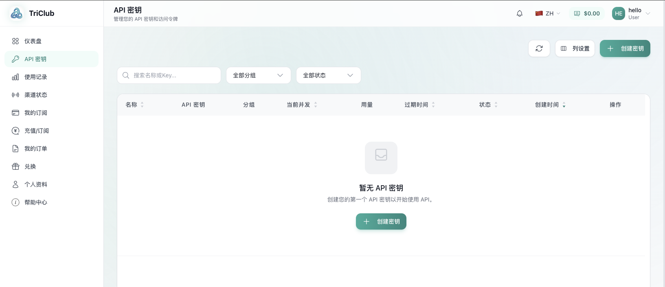
Task: Click the dashboard grid icon
Action: (x=15, y=41)
